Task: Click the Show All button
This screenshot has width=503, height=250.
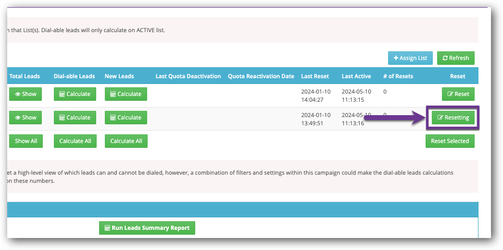Action: tap(25, 141)
